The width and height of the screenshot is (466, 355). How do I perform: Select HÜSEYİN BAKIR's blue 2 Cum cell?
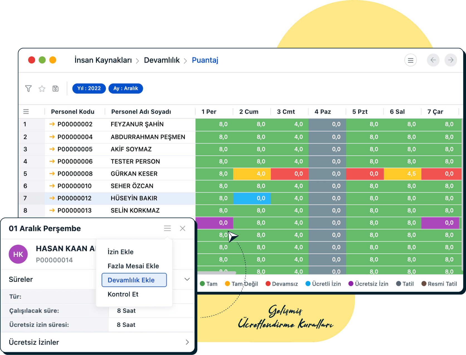point(252,198)
